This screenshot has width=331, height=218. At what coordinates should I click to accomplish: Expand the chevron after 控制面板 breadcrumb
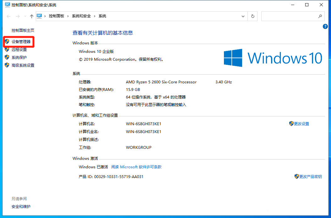coord(68,16)
